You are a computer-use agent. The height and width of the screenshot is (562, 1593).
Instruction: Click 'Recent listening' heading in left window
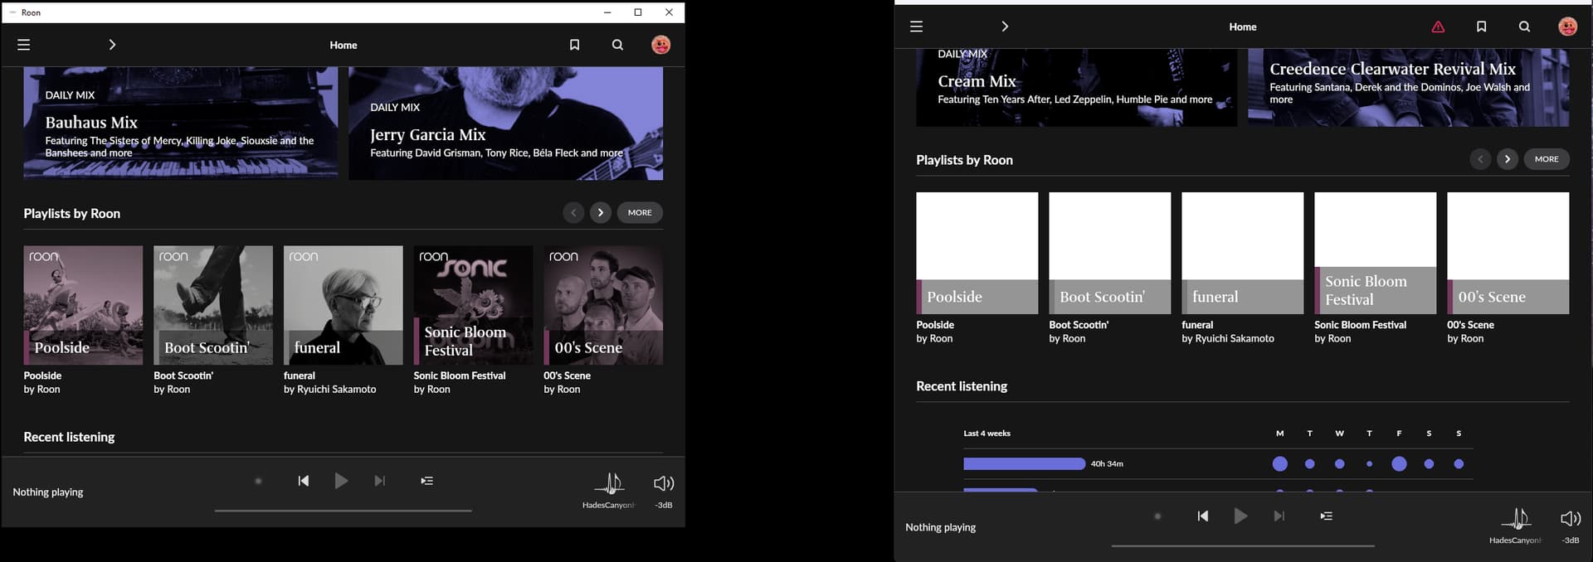pyautogui.click(x=69, y=437)
